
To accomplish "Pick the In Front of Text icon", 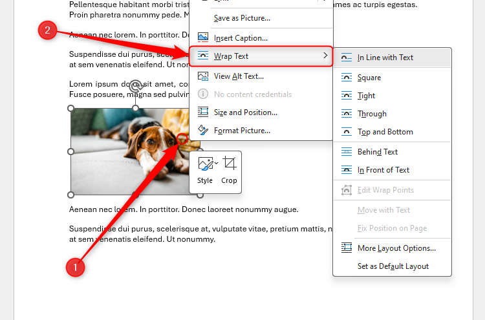I will pos(347,170).
